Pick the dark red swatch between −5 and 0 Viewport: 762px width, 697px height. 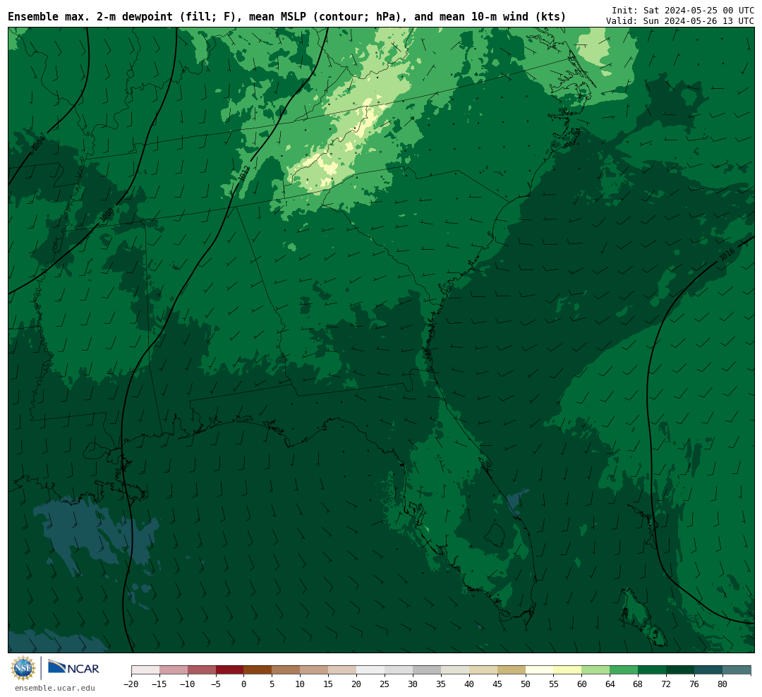(x=229, y=670)
